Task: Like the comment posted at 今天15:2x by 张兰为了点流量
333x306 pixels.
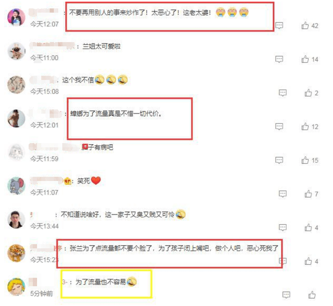Action: tap(308, 261)
